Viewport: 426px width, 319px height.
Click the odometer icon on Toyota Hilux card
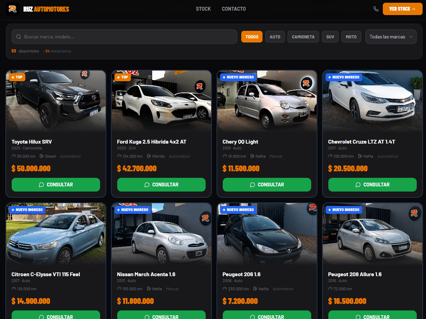pos(14,156)
